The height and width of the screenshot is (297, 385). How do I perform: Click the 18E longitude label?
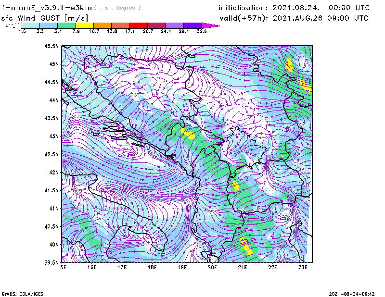coord(152,267)
